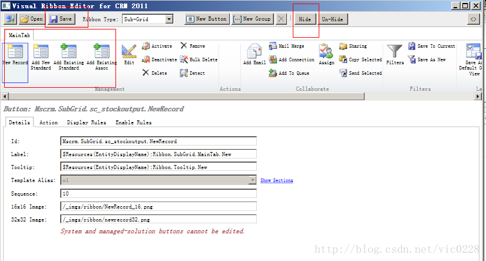This screenshot has width=486, height=261.
Task: Click into the Tooltip field
Action: (158, 167)
